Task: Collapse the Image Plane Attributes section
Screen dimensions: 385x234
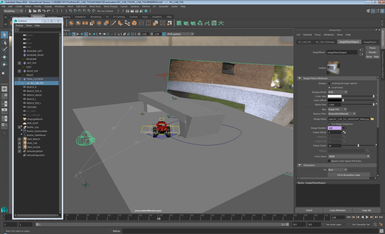Action: pyautogui.click(x=299, y=78)
